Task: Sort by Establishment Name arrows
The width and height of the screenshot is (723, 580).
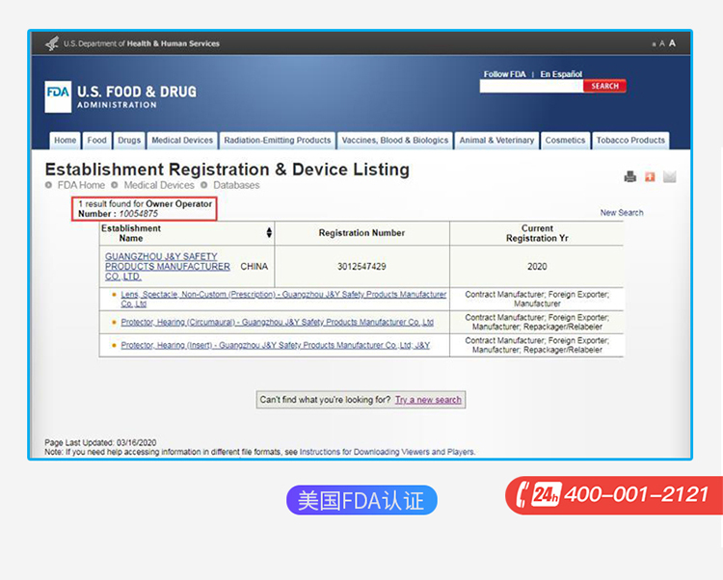Action: click(x=269, y=232)
